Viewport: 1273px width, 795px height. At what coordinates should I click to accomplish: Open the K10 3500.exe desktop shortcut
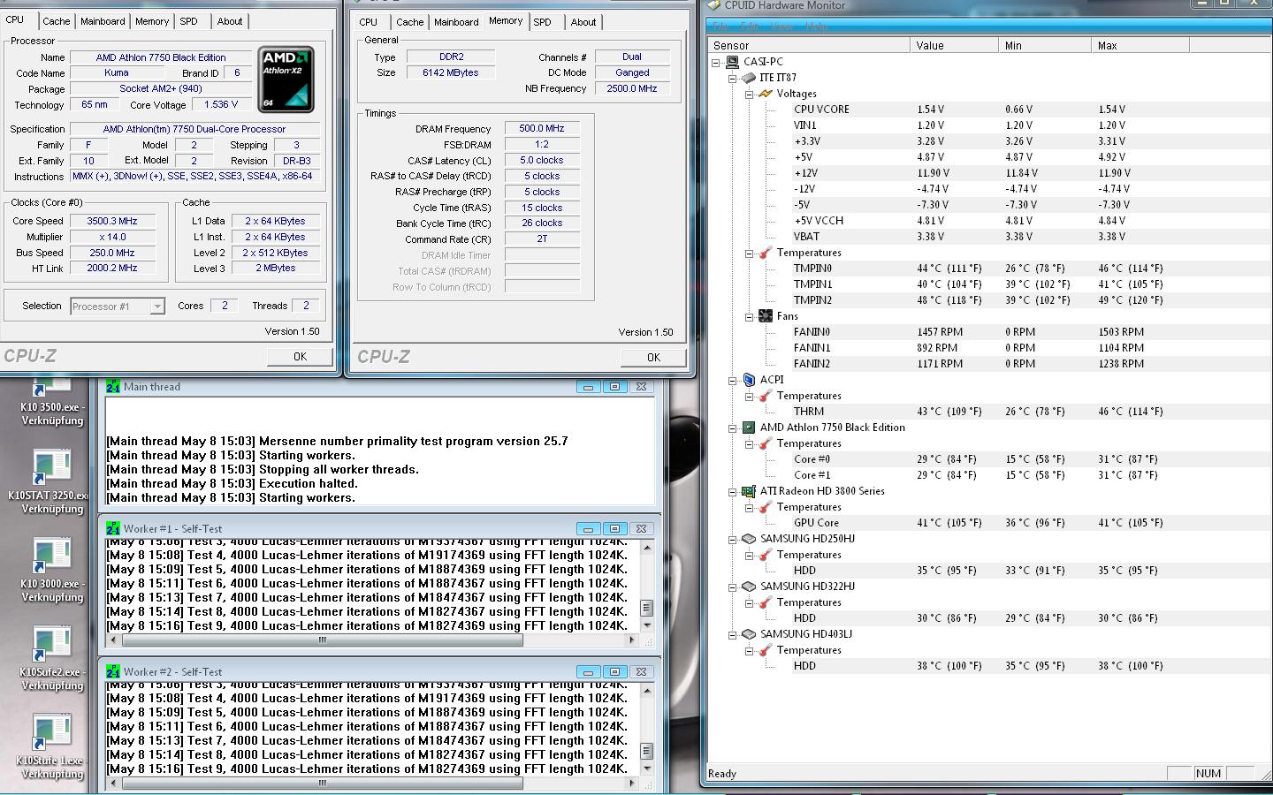coord(51,402)
